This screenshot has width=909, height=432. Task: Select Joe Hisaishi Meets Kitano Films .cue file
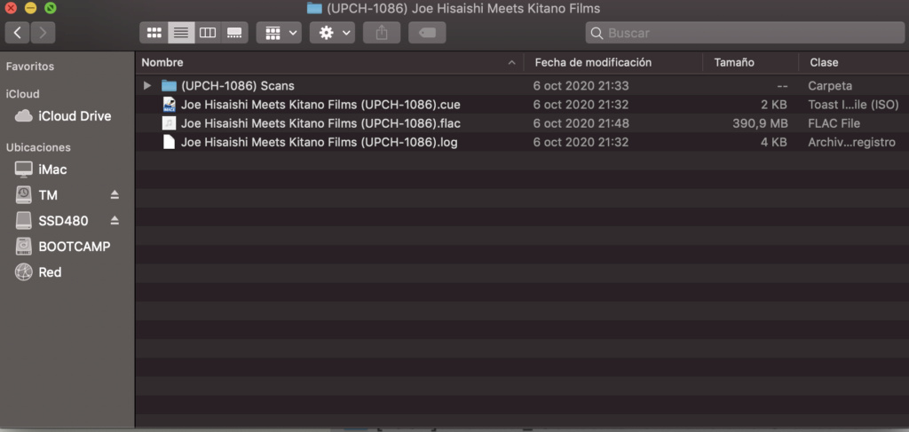point(320,105)
